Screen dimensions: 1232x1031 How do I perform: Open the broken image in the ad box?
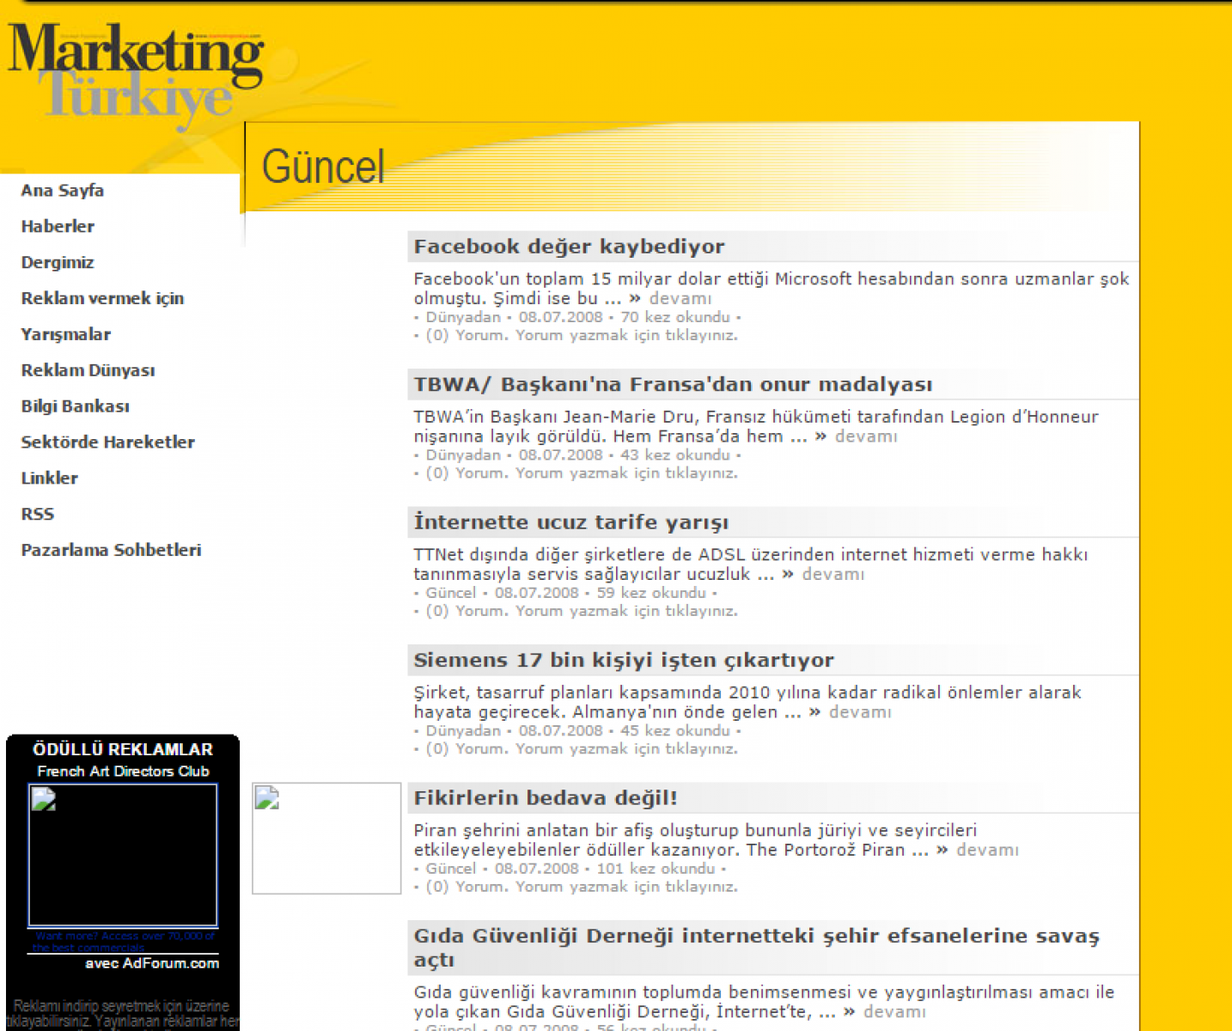tap(123, 854)
